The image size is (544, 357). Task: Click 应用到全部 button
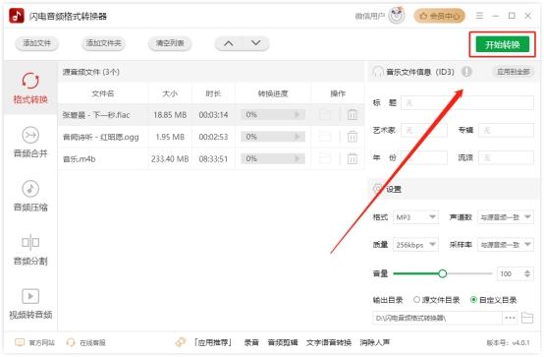click(x=514, y=72)
